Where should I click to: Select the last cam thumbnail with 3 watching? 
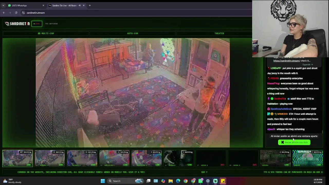308,158
